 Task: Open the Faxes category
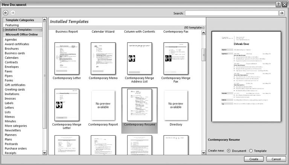[9, 71]
